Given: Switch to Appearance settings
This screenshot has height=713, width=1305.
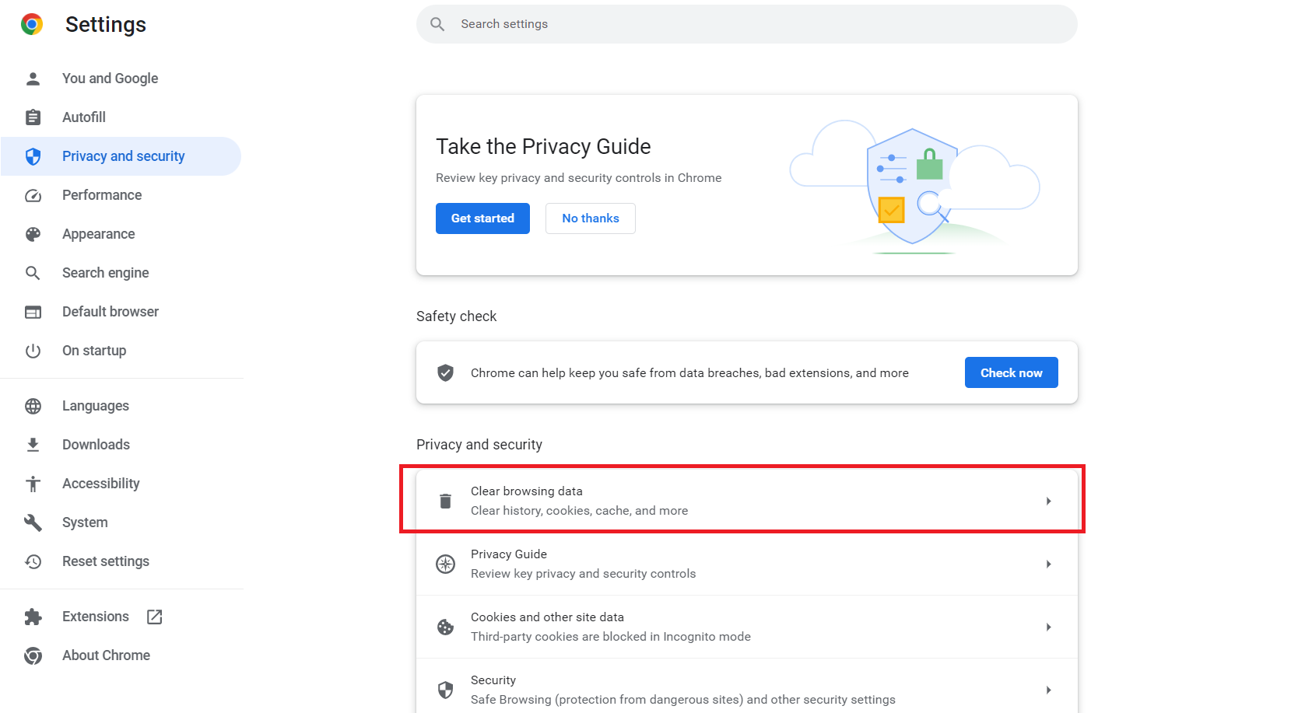Looking at the screenshot, I should (121, 234).
